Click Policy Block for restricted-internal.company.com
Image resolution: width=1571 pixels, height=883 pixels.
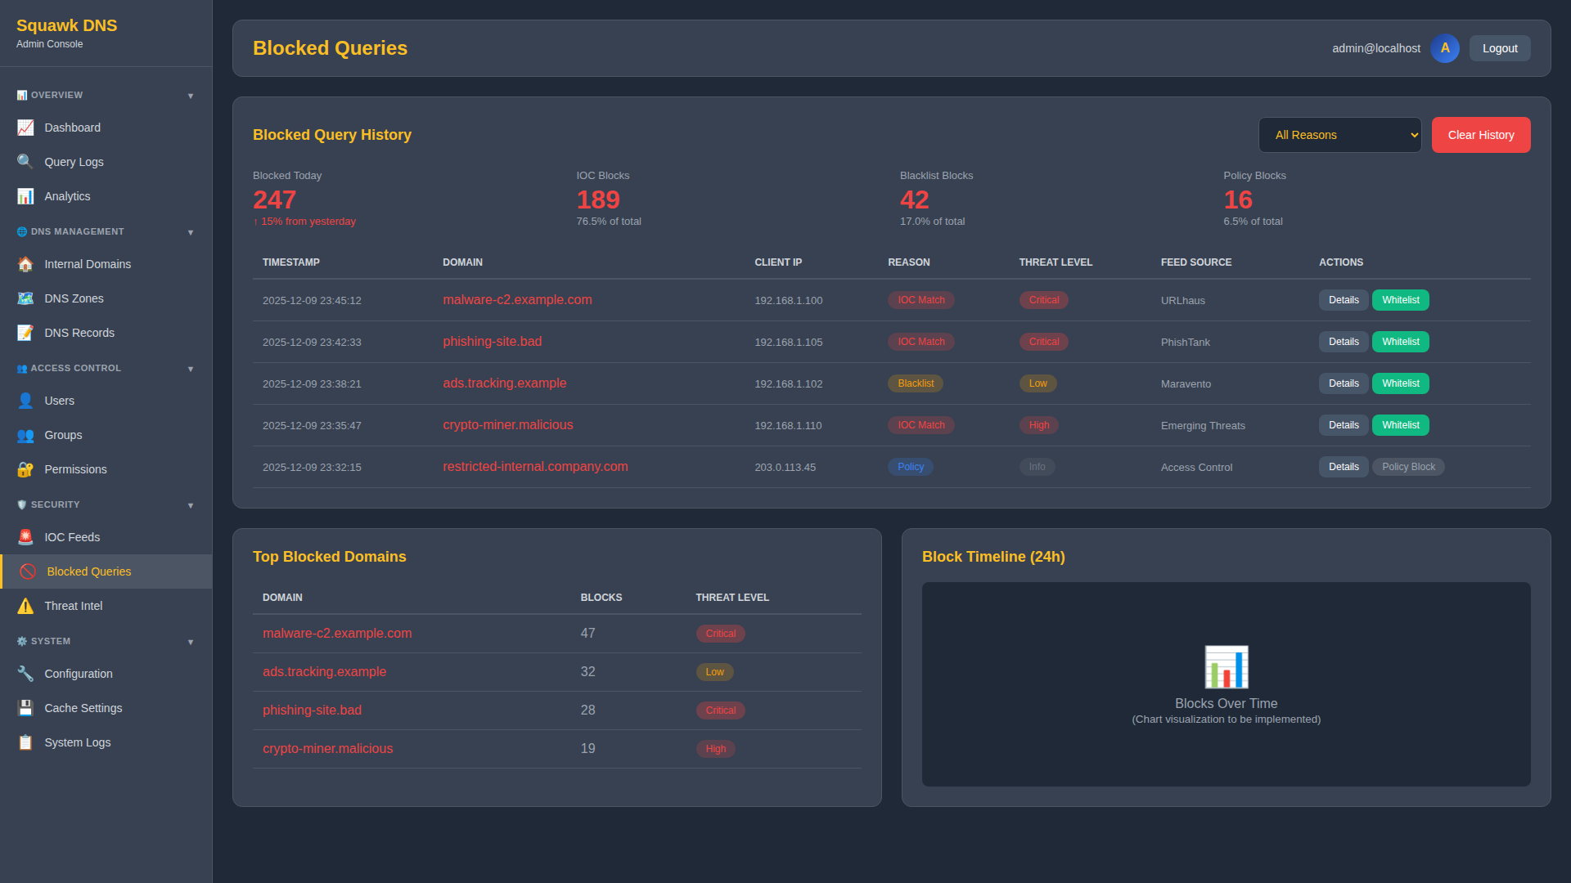point(1408,467)
